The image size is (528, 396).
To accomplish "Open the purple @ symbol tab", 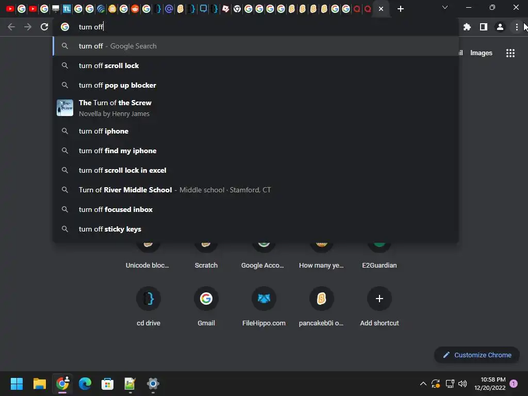I will [x=169, y=9].
